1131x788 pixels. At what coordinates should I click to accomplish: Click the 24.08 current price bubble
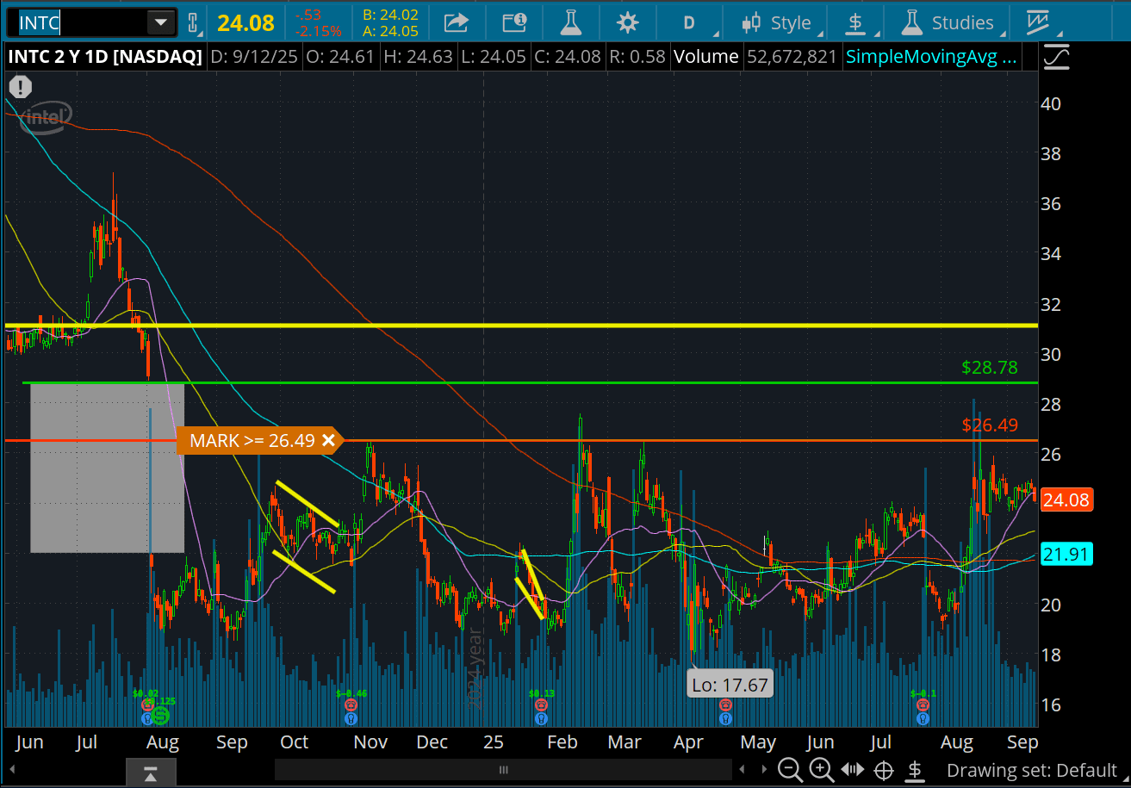[x=1066, y=499]
